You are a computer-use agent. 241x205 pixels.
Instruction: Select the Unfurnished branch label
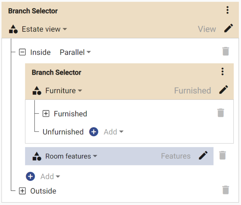63,132
